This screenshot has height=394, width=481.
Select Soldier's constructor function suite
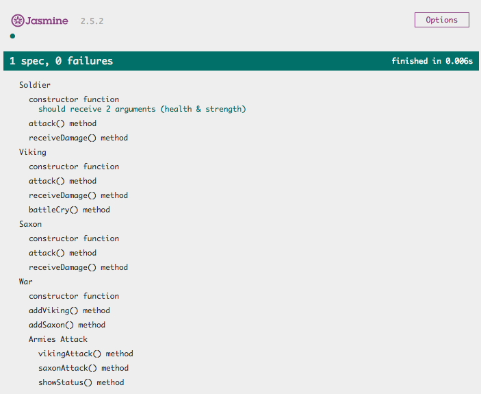click(x=73, y=99)
